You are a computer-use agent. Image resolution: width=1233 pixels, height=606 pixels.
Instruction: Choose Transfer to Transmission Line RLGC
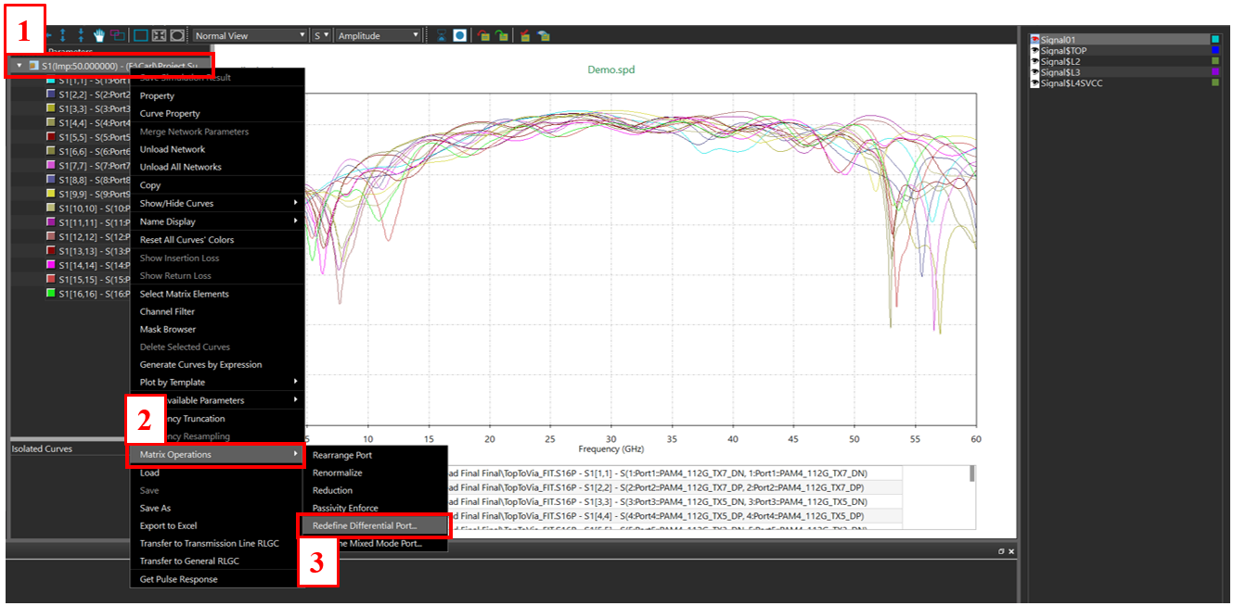tap(217, 543)
